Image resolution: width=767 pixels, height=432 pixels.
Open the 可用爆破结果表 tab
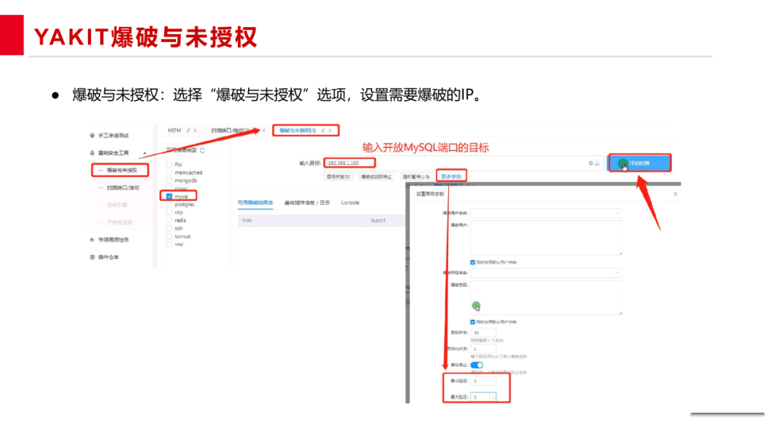tap(256, 202)
